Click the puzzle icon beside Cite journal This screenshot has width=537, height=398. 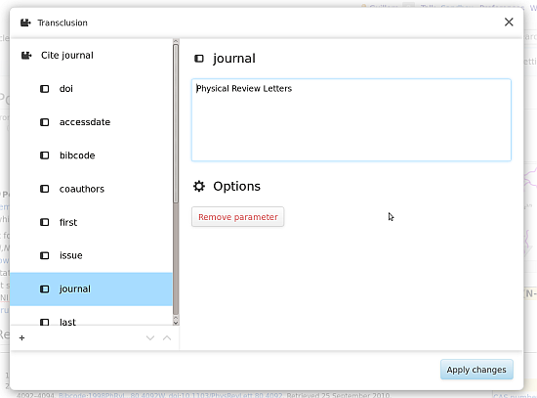26,55
